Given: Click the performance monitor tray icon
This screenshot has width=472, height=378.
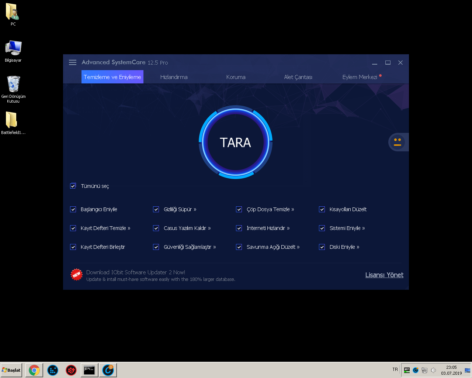Looking at the screenshot, I should point(407,370).
